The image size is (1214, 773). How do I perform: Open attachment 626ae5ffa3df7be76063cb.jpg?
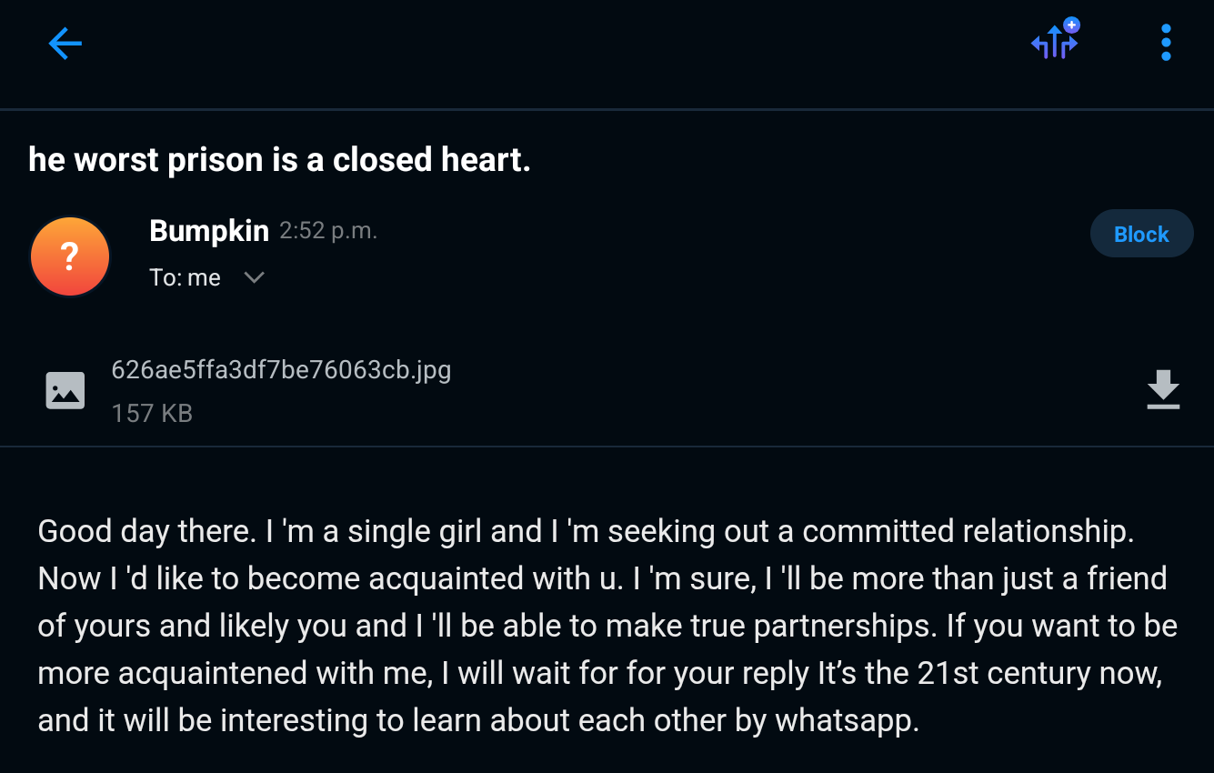point(281,370)
